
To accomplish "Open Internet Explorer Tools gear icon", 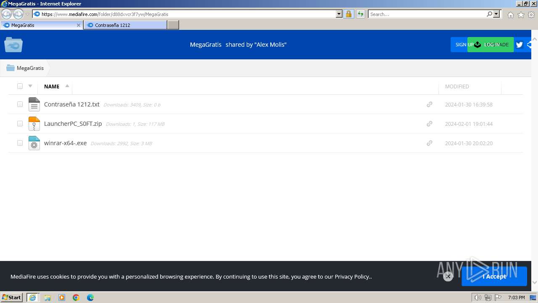I will [531, 15].
